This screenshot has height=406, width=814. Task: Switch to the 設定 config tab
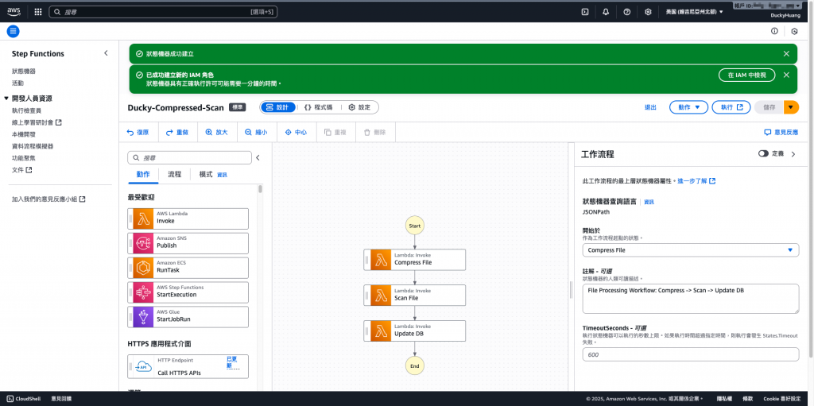pos(359,107)
